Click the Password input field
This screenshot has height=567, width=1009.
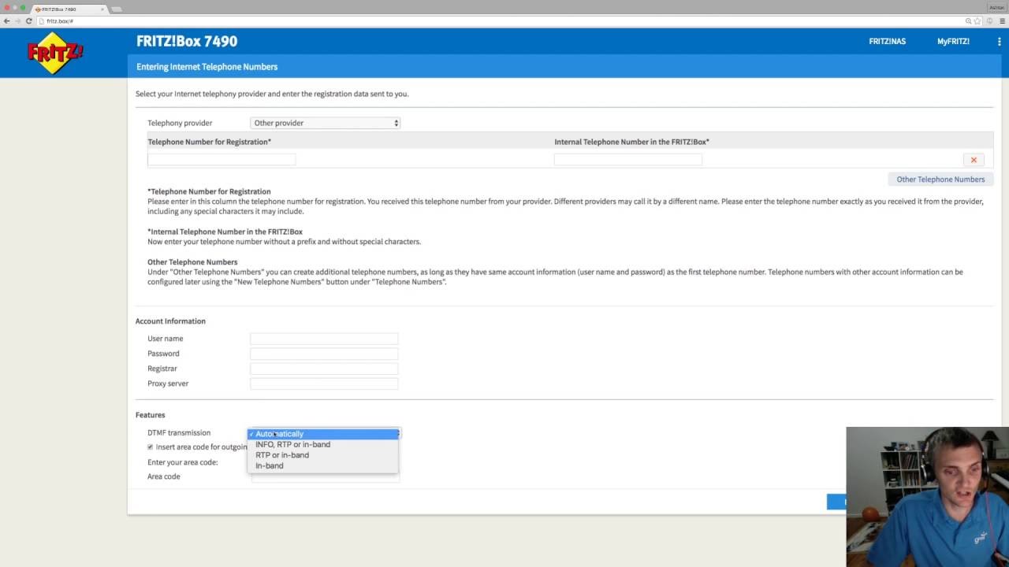point(324,354)
